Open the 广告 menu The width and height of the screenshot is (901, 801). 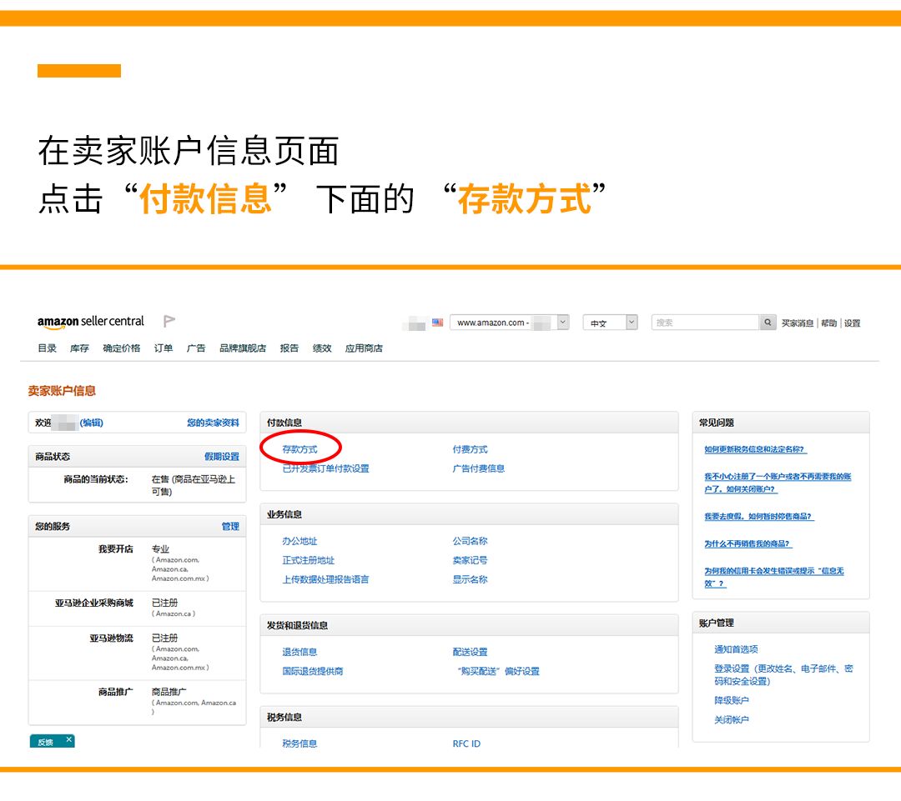(196, 348)
